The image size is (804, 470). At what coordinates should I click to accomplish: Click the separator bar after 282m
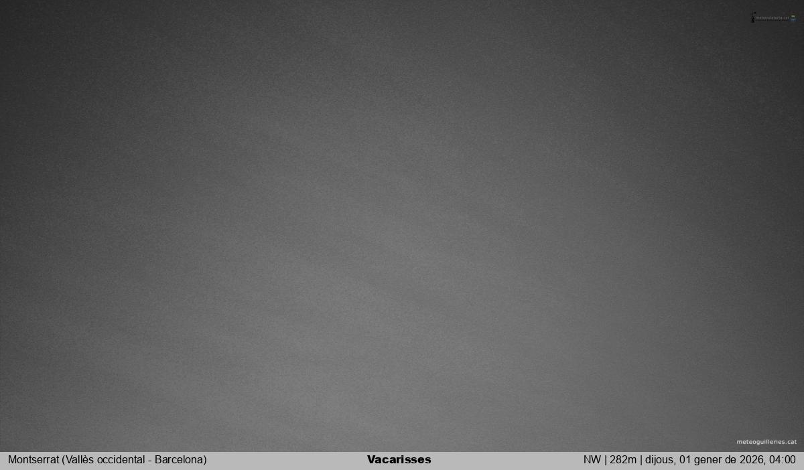click(640, 460)
